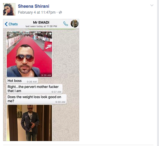Viewport: 159px width, 146px height.
Task: Open the February 4 at 11:47pm timestamp
Action: (x=37, y=12)
